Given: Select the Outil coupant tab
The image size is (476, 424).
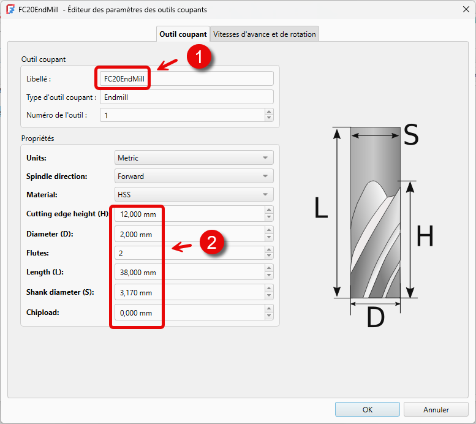Looking at the screenshot, I should [x=183, y=34].
